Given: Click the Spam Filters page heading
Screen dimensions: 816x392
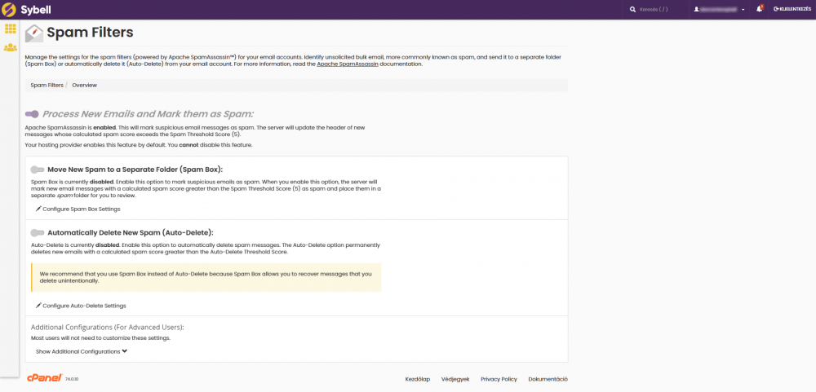Looking at the screenshot, I should [90, 33].
